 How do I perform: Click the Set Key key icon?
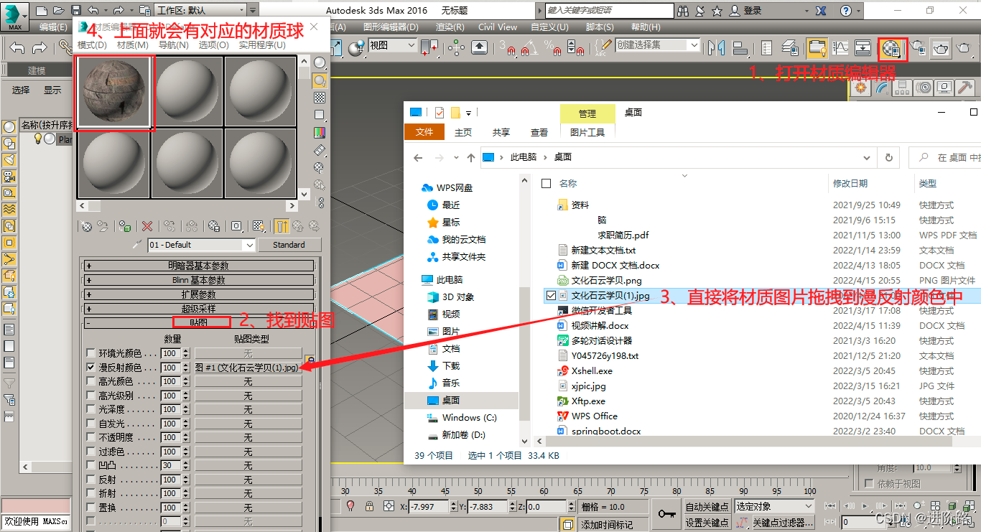coord(667,514)
